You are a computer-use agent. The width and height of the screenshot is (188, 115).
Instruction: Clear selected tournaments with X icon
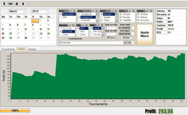coord(129,43)
